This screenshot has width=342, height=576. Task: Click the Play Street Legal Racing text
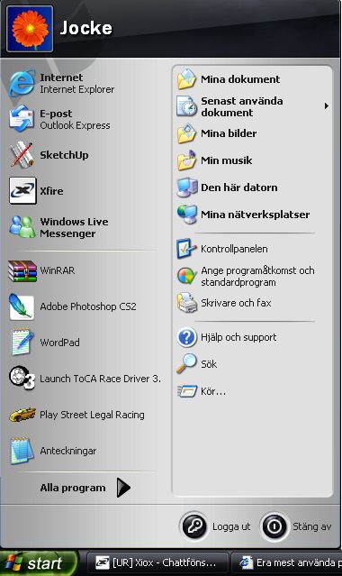tap(92, 415)
